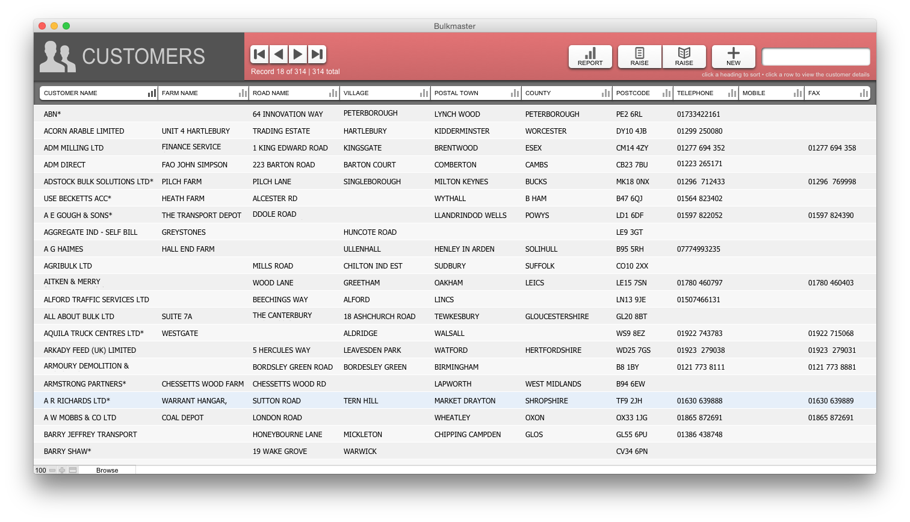Open ADM DIRECT customer details
Viewport: 910px width, 522px height.
[455, 164]
